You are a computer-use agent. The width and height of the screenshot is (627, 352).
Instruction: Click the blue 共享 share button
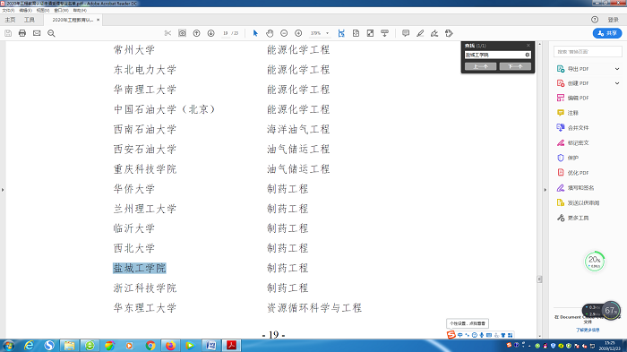[607, 33]
